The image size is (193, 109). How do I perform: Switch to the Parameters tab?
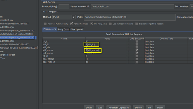pos(50,29)
